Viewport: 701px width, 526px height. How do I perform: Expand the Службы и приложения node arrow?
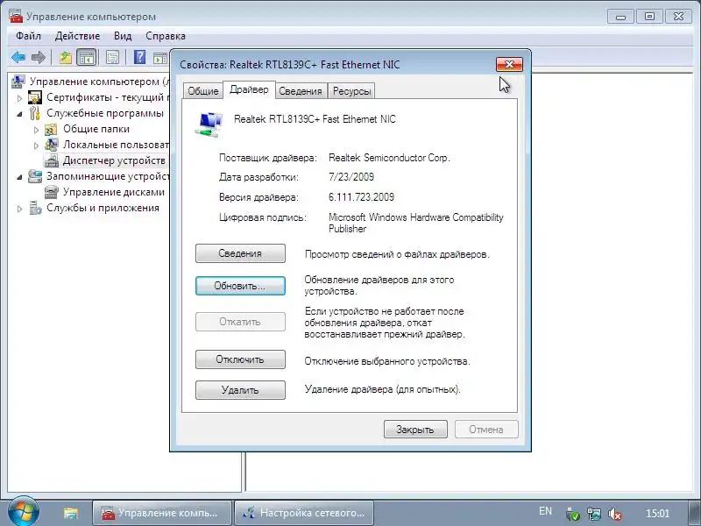pos(19,209)
